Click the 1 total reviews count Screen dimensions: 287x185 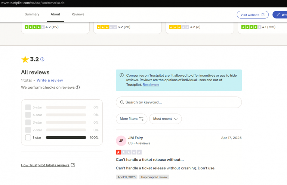tap(26, 80)
